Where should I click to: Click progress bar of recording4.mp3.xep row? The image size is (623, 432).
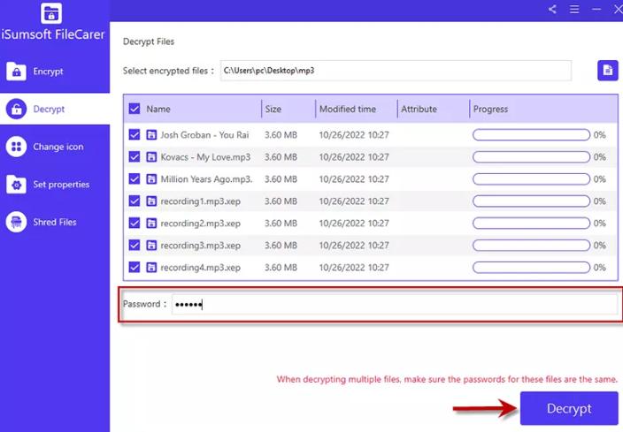(531, 268)
